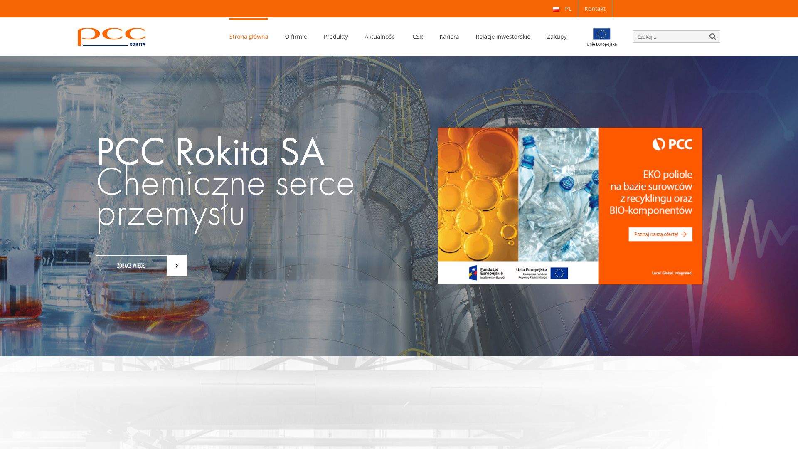Click the yellow oil bubbles image
This screenshot has height=449, width=798.
[478, 194]
